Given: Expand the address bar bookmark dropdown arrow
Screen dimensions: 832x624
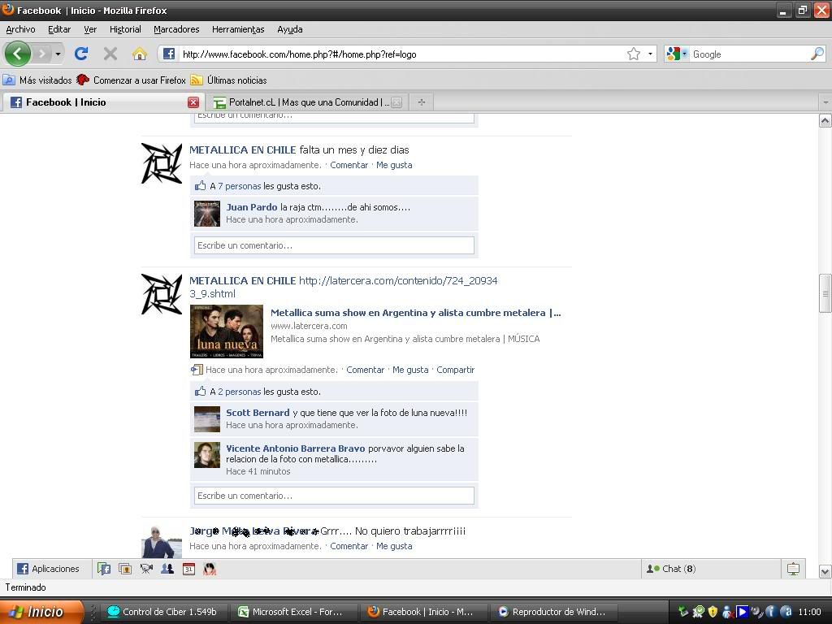Looking at the screenshot, I should pos(650,54).
